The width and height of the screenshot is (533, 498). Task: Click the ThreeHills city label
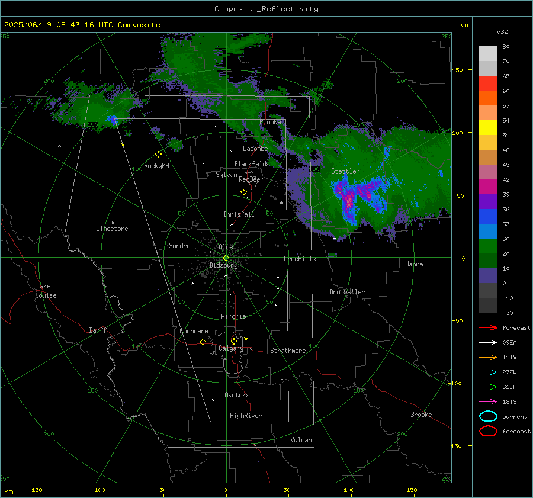(x=298, y=259)
